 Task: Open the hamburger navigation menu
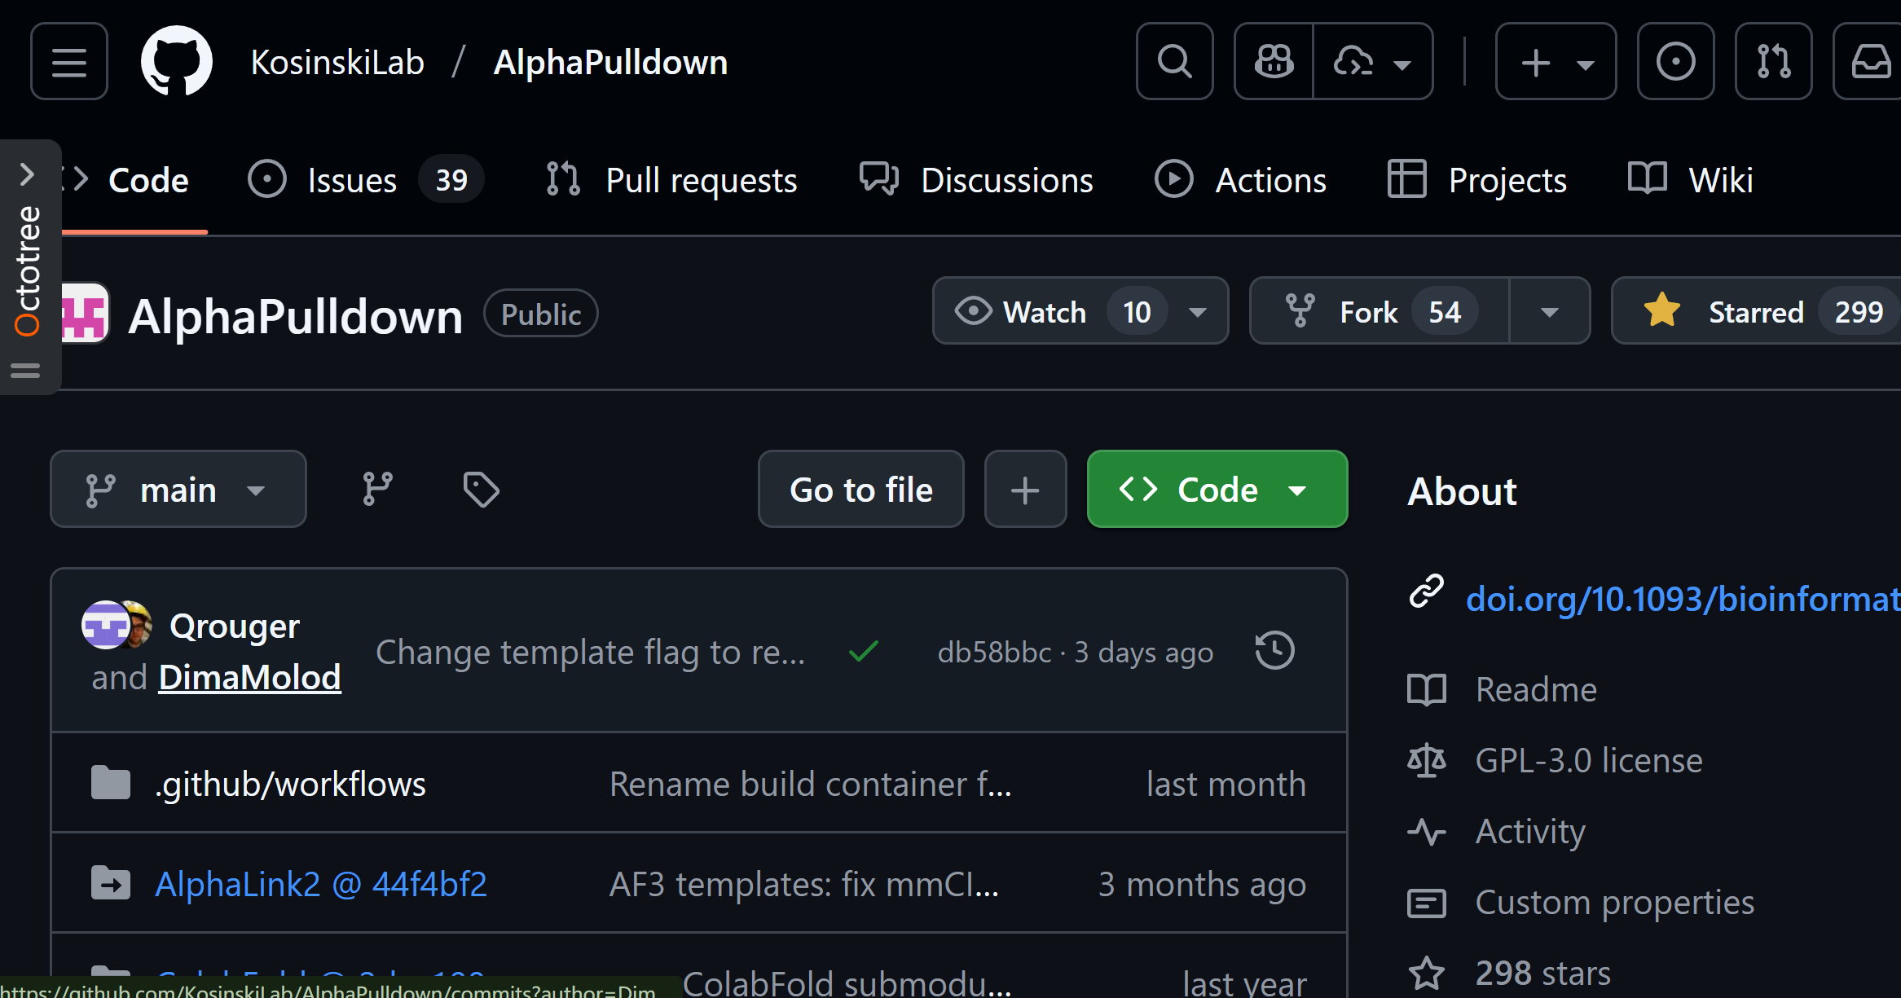coord(69,62)
